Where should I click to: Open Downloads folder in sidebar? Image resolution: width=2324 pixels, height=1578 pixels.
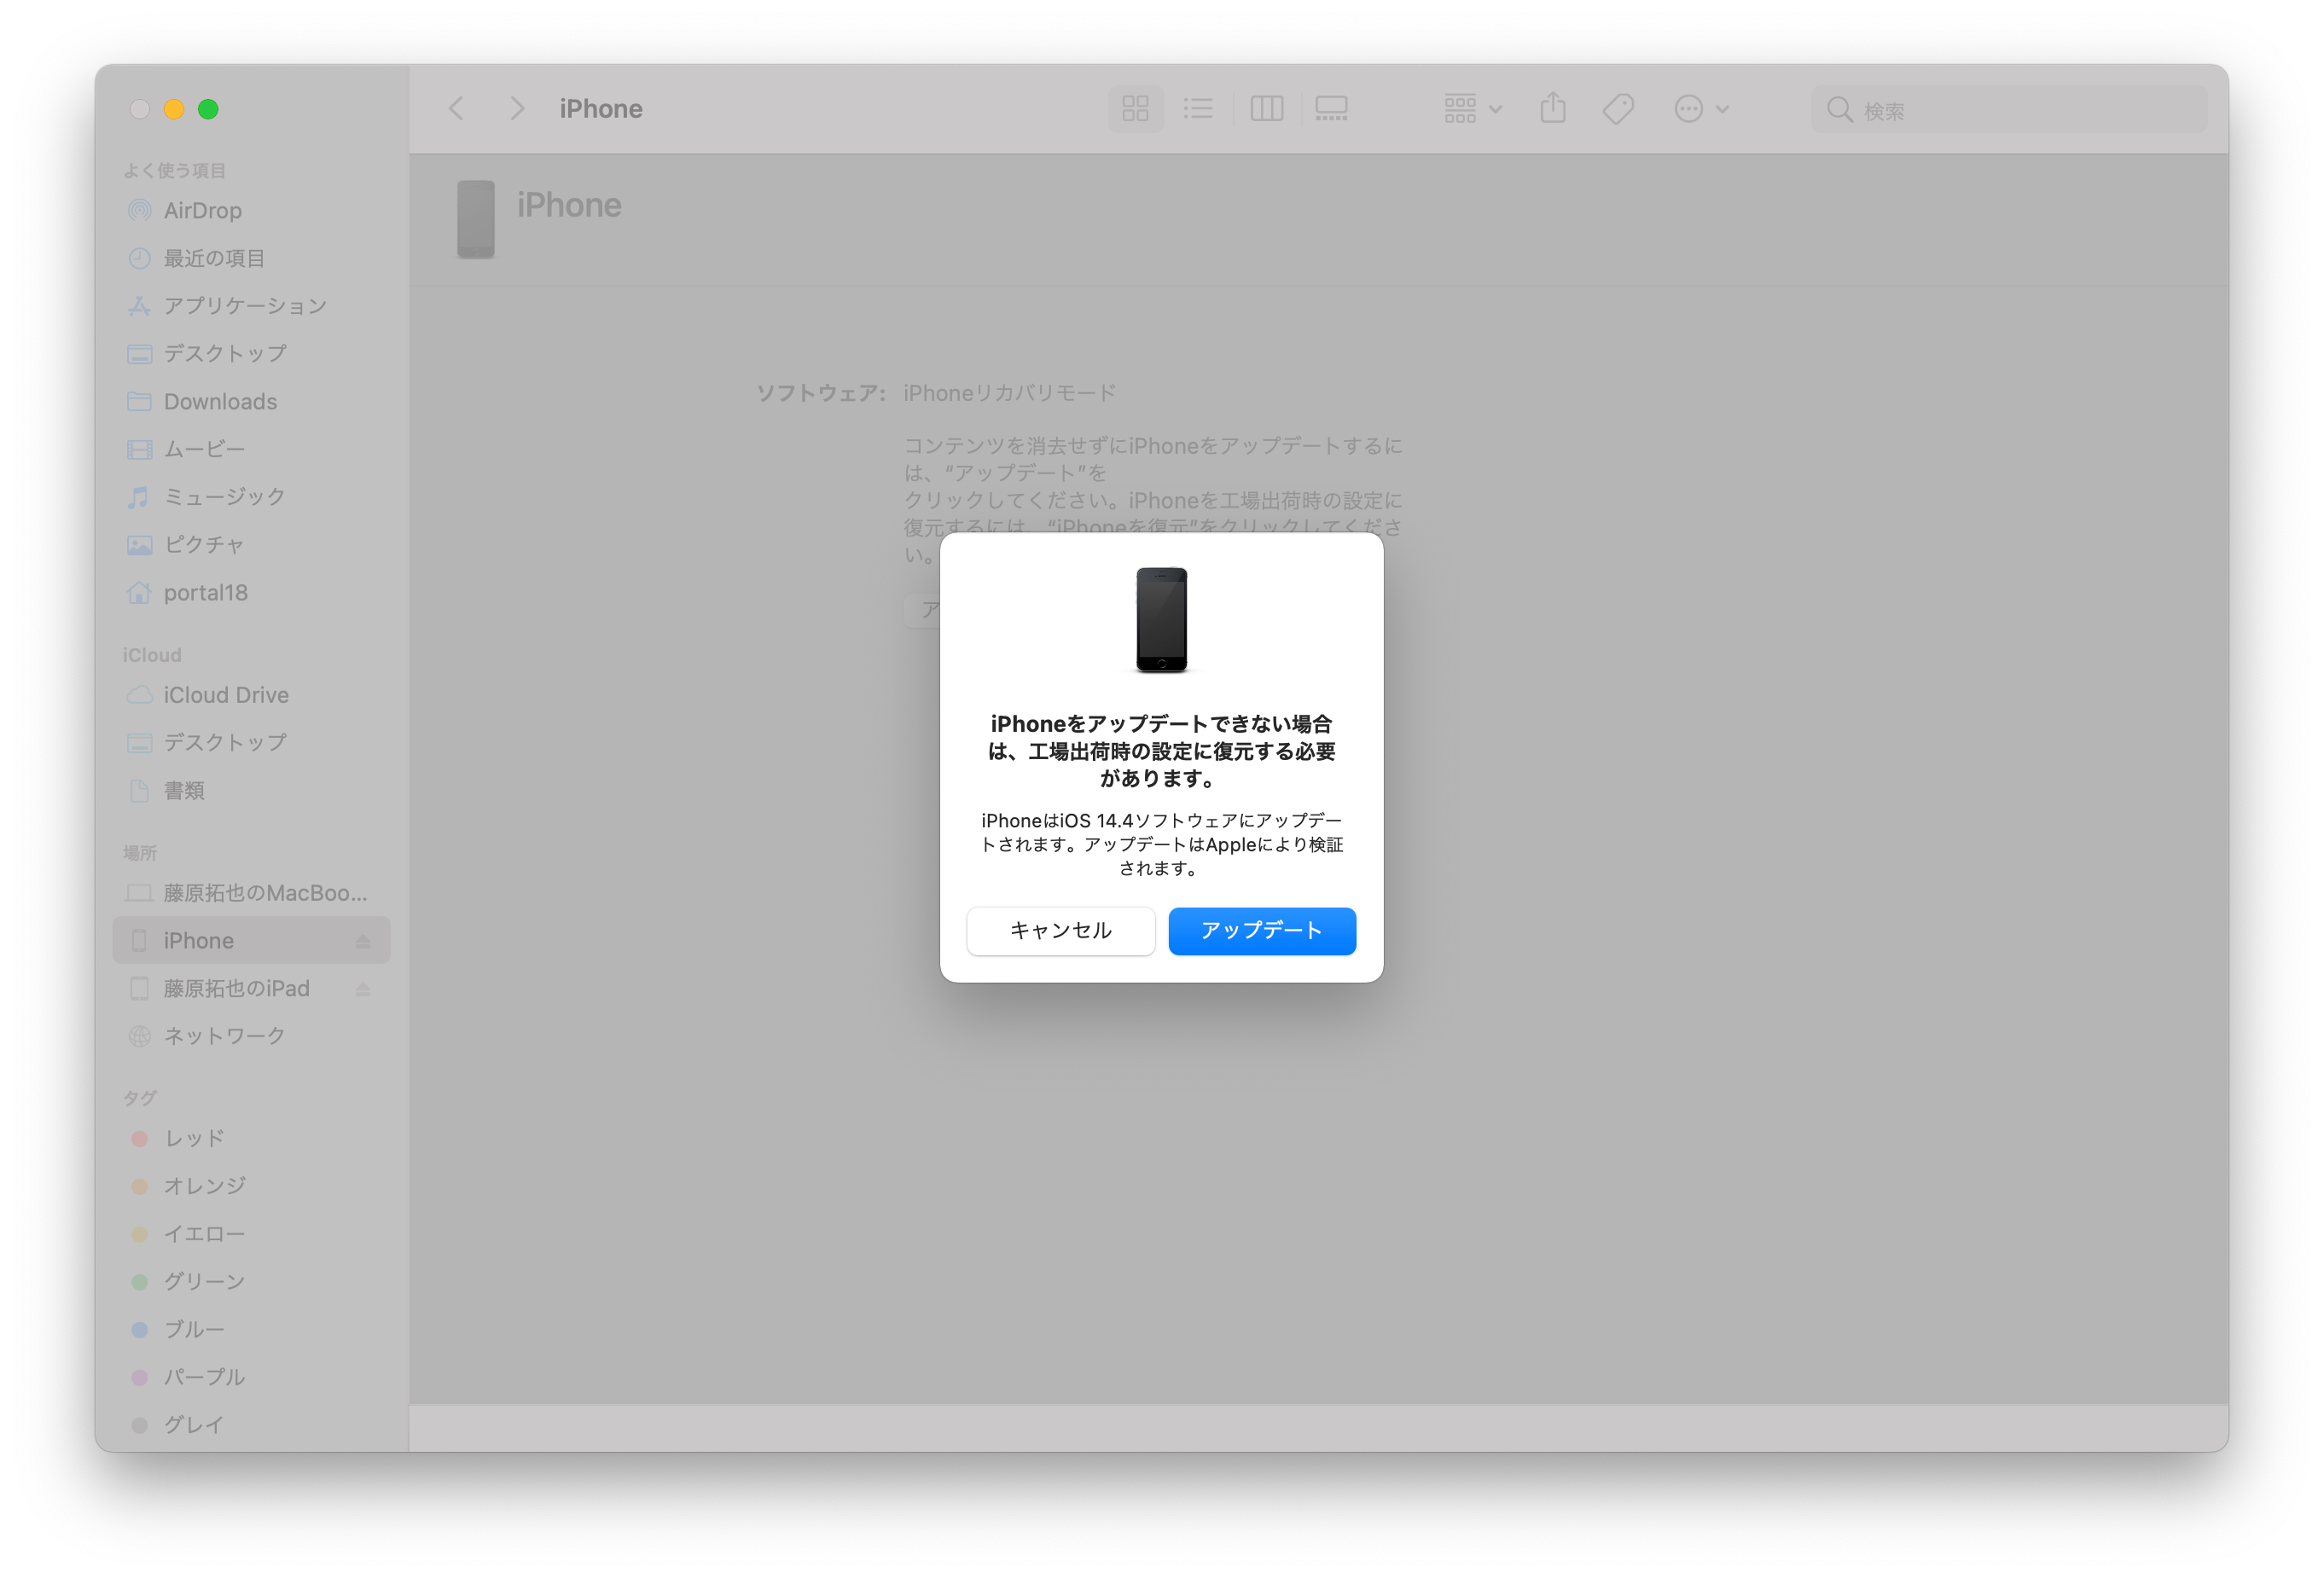[220, 401]
